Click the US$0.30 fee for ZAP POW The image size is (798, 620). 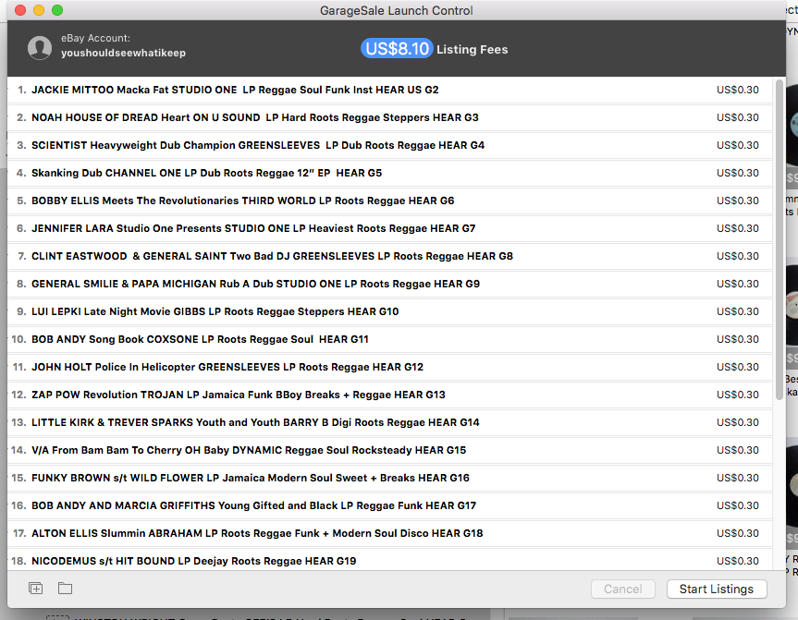coord(738,395)
